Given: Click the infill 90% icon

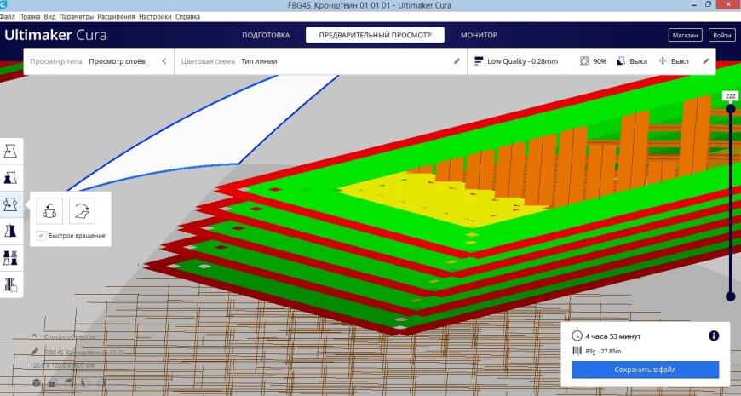Looking at the screenshot, I should (x=584, y=61).
